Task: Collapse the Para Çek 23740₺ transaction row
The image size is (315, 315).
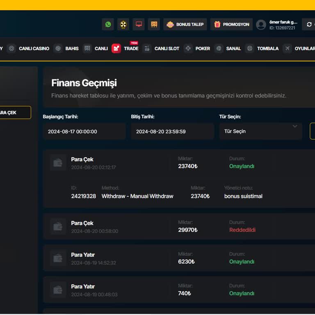Action: pyautogui.click(x=179, y=162)
